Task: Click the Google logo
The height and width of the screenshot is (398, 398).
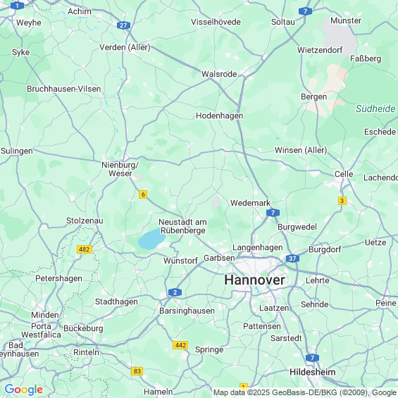Action: 24,390
